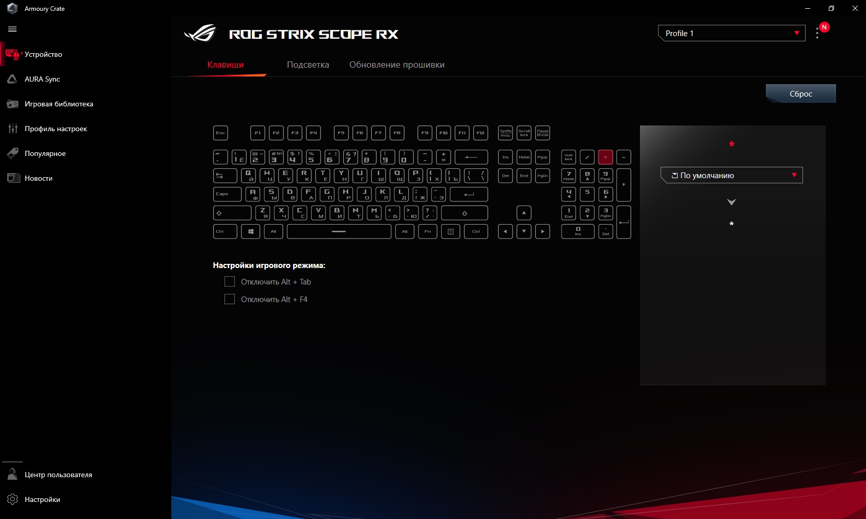The height and width of the screenshot is (519, 866).
Task: Open the hamburger menu icon
Action: tap(12, 29)
